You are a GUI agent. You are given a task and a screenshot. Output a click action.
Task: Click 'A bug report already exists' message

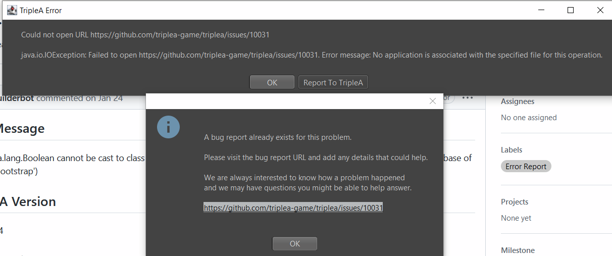point(278,137)
